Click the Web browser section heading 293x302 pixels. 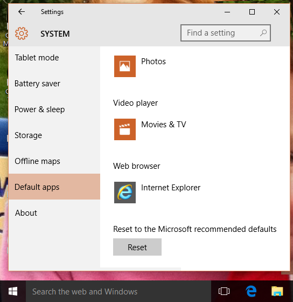click(137, 166)
